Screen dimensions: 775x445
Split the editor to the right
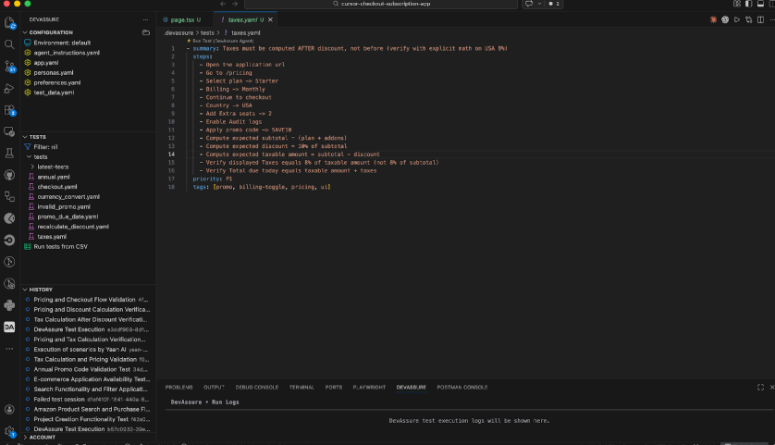point(761,19)
